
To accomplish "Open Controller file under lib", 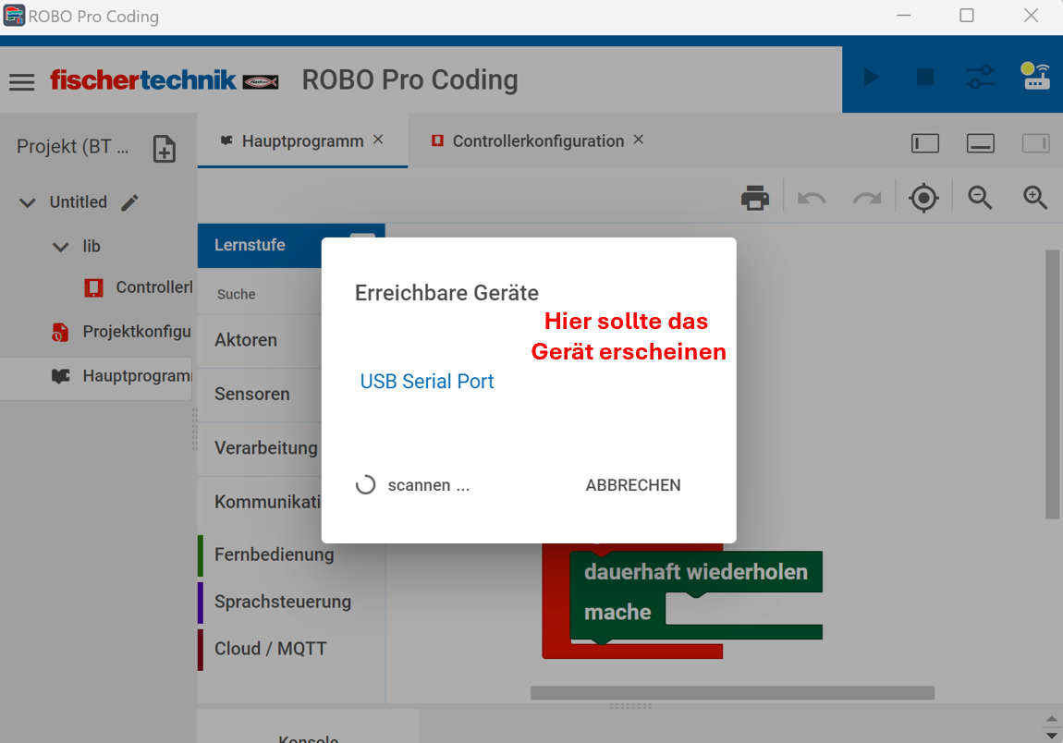I will click(x=139, y=287).
